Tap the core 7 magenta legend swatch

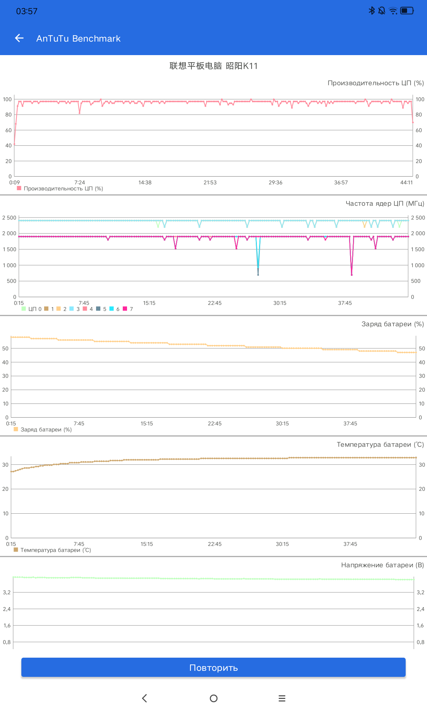pyautogui.click(x=125, y=309)
